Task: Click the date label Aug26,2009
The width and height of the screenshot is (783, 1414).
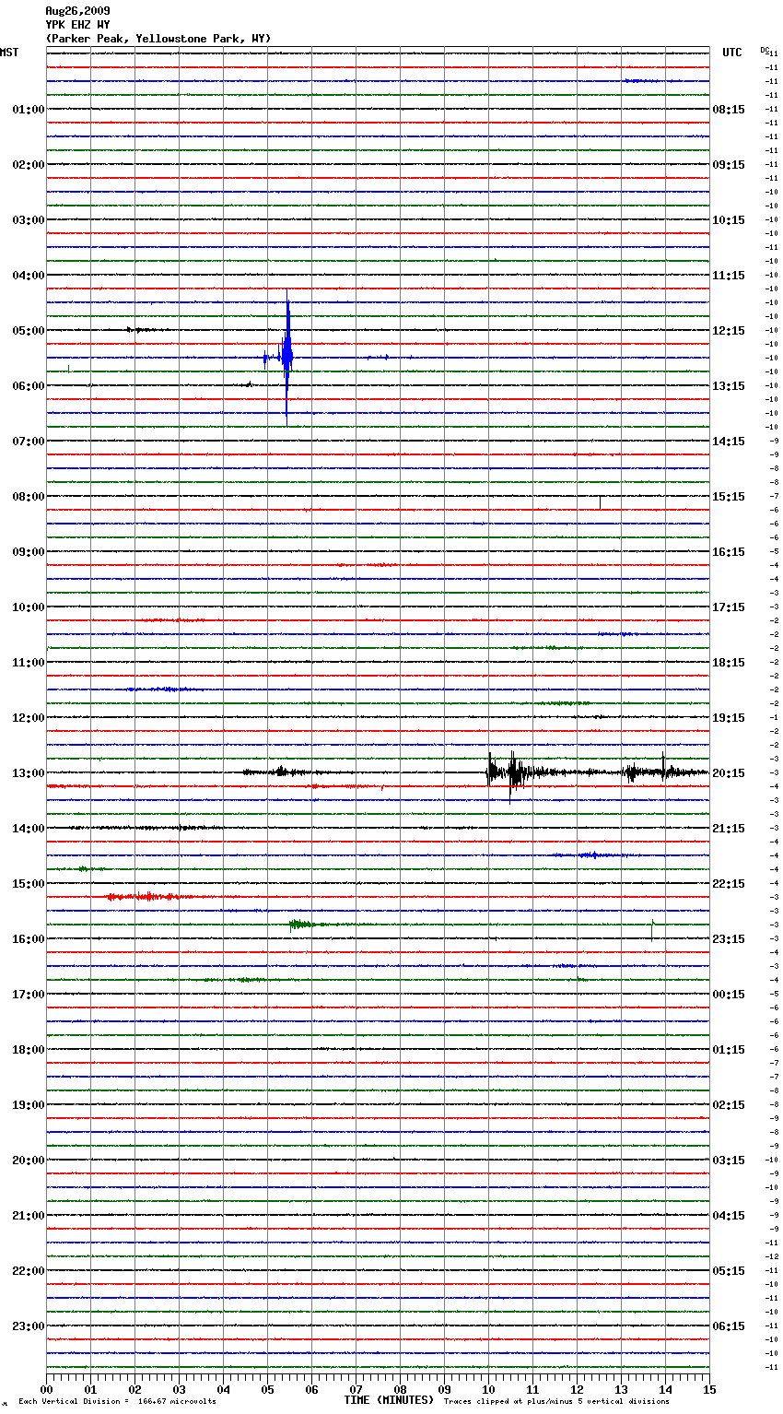Action: [77, 11]
